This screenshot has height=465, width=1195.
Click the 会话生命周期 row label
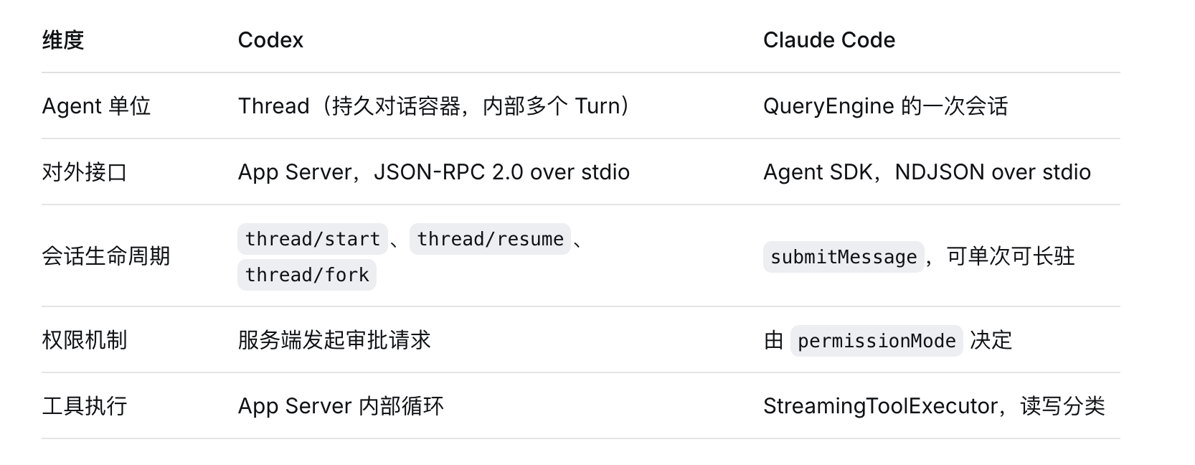(106, 256)
